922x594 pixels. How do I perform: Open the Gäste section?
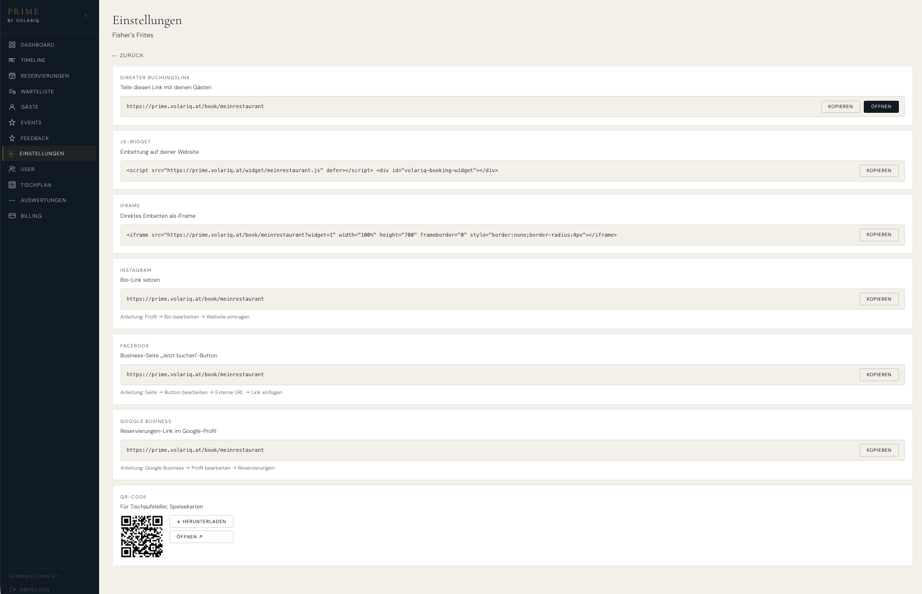[x=49, y=107]
